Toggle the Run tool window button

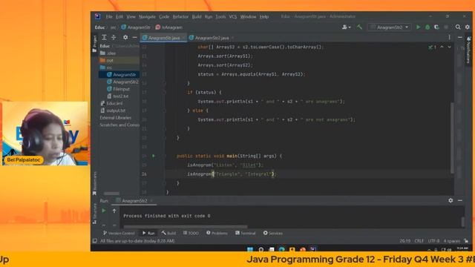coord(148,233)
